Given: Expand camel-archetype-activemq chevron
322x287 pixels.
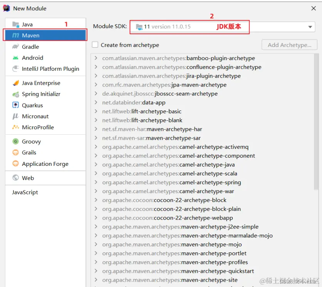Looking at the screenshot, I should point(96,147).
